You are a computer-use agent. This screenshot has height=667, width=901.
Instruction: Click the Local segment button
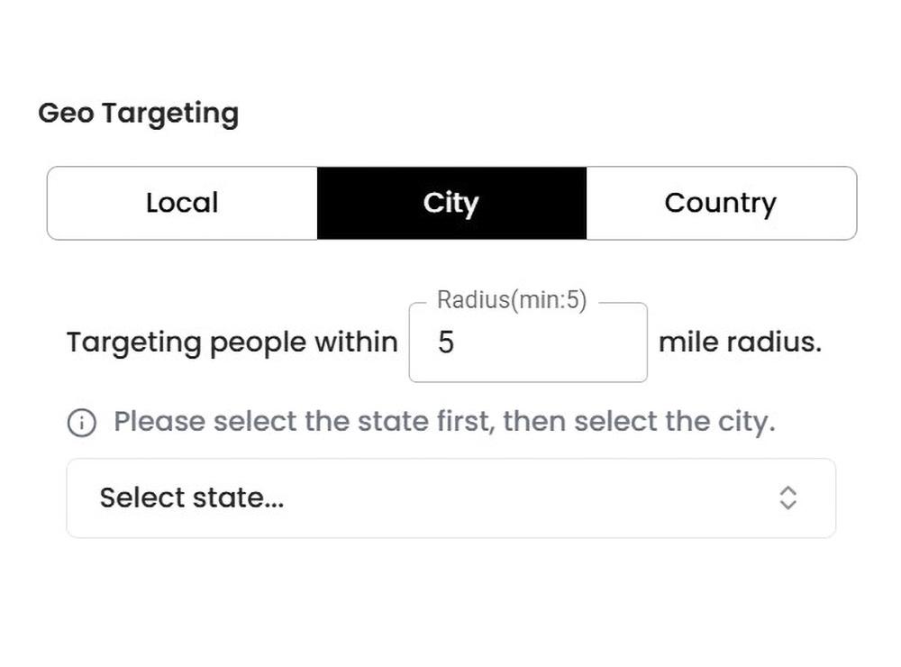[181, 203]
